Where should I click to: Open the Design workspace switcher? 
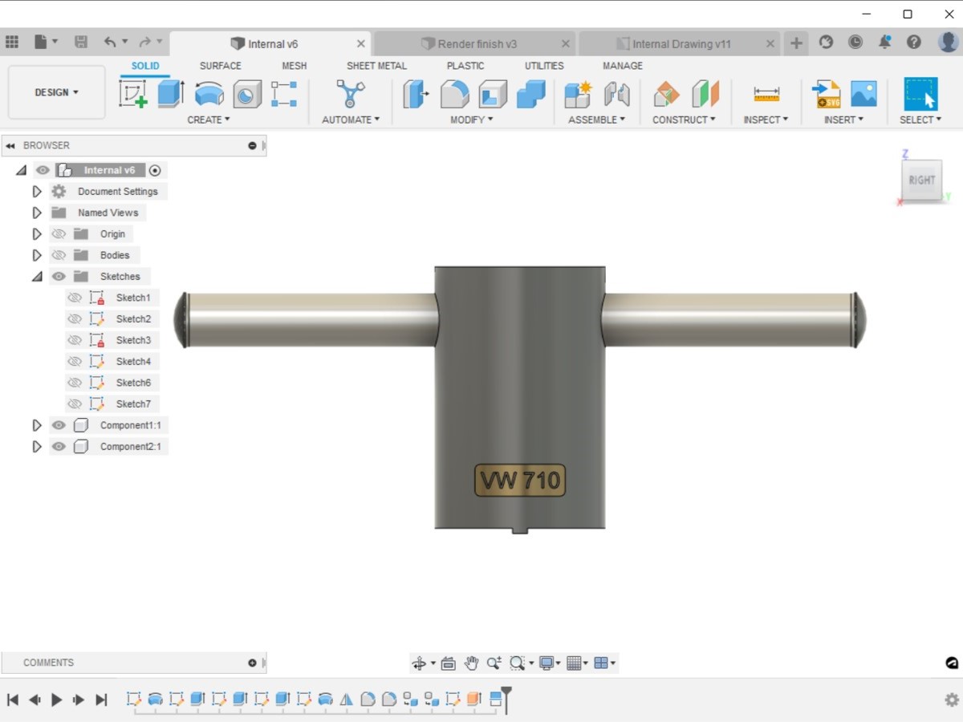pos(55,92)
